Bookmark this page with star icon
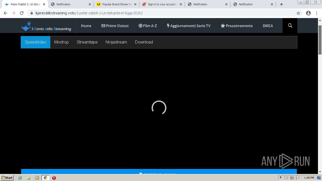The image size is (322, 181). coord(298,13)
